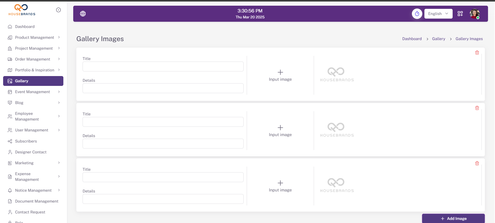Go to Subscribers in sidebar

click(26, 141)
